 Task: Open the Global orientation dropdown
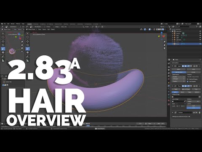87,27
